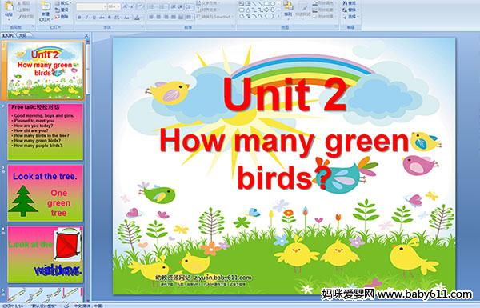Click Convert to SmartArt button
This screenshot has width=480, height=308.
[215, 17]
